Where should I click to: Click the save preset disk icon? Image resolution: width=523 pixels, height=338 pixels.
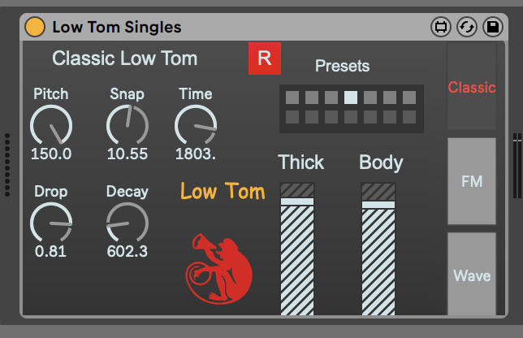click(x=491, y=27)
